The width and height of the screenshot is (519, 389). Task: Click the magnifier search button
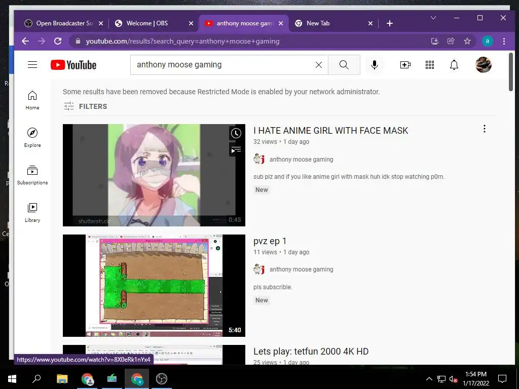click(x=344, y=65)
